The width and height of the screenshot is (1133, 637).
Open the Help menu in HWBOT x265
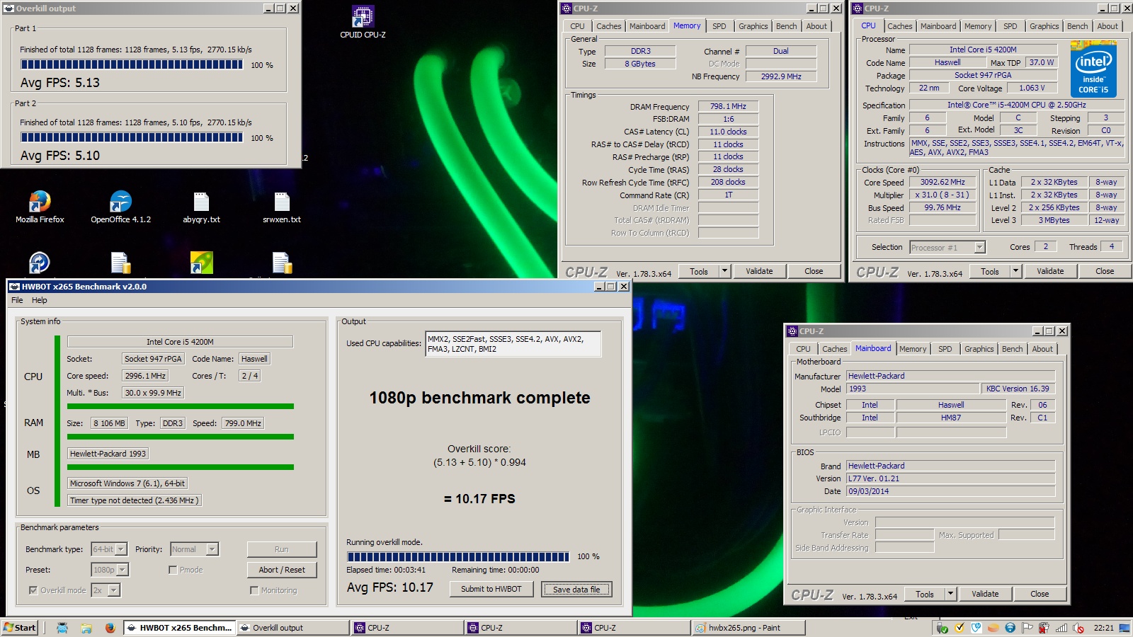coord(40,300)
